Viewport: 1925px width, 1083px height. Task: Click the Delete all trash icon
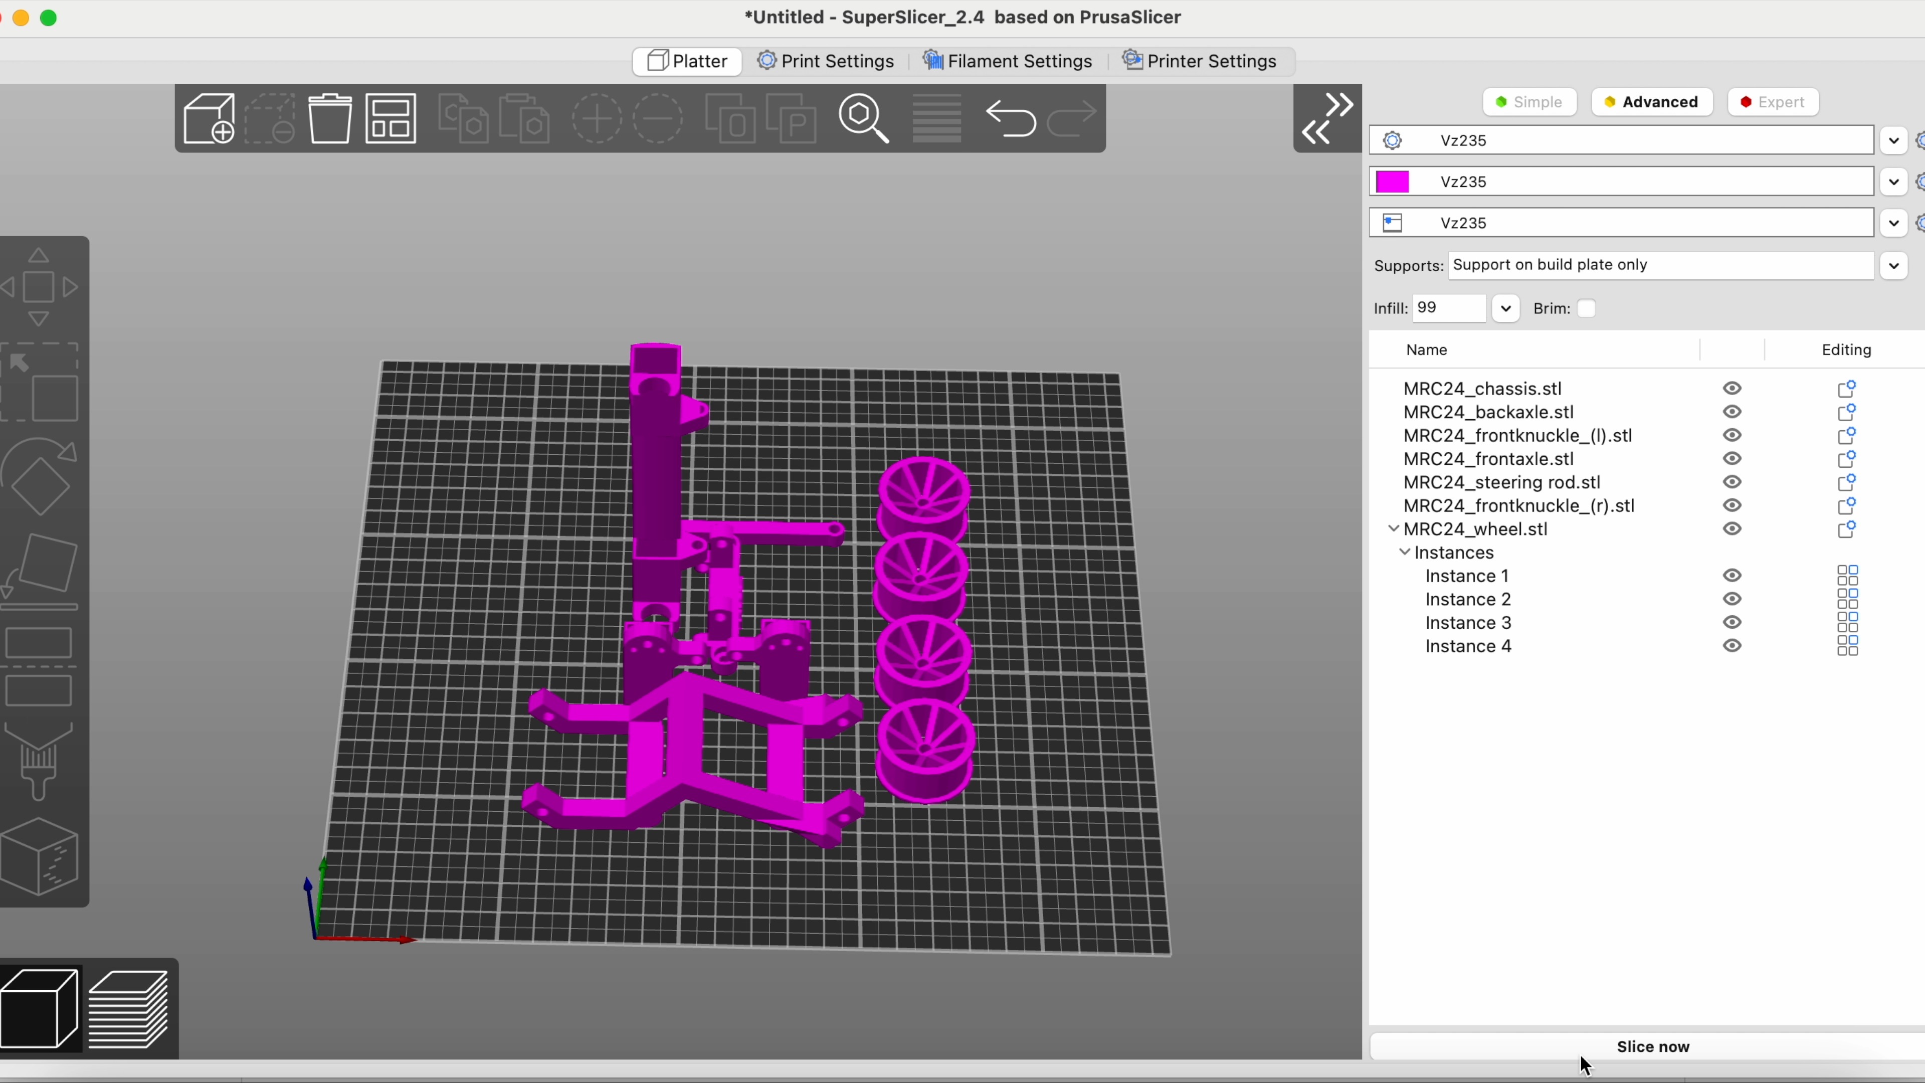click(x=329, y=118)
